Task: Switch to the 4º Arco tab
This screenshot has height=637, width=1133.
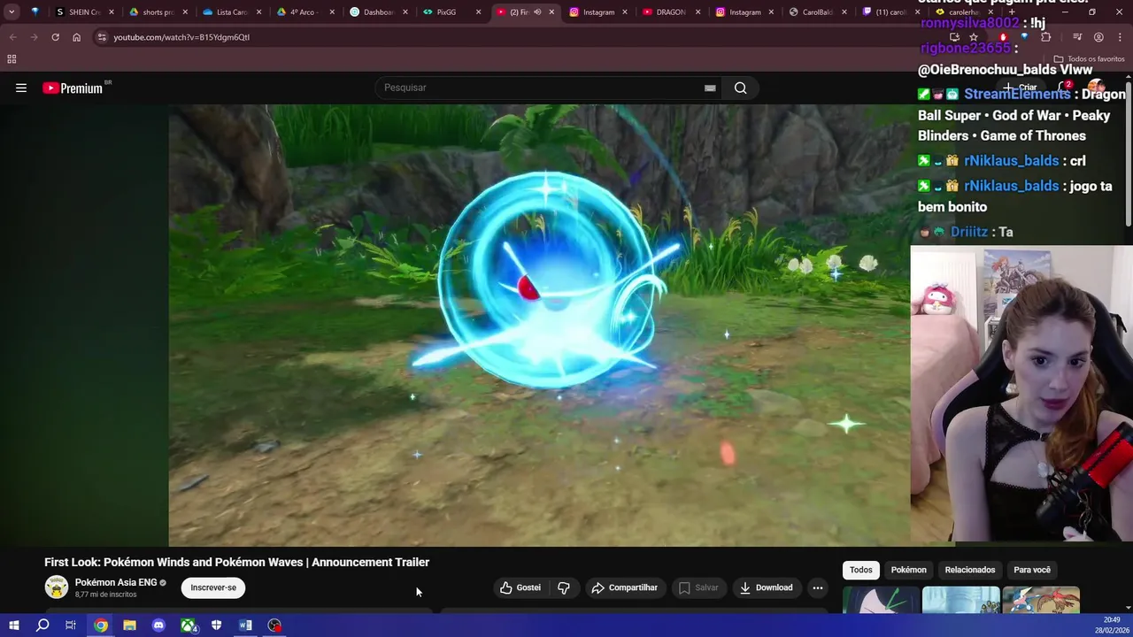Action: tap(297, 12)
